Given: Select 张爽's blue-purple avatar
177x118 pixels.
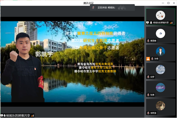Looking at the screenshot, I should tap(160, 88).
